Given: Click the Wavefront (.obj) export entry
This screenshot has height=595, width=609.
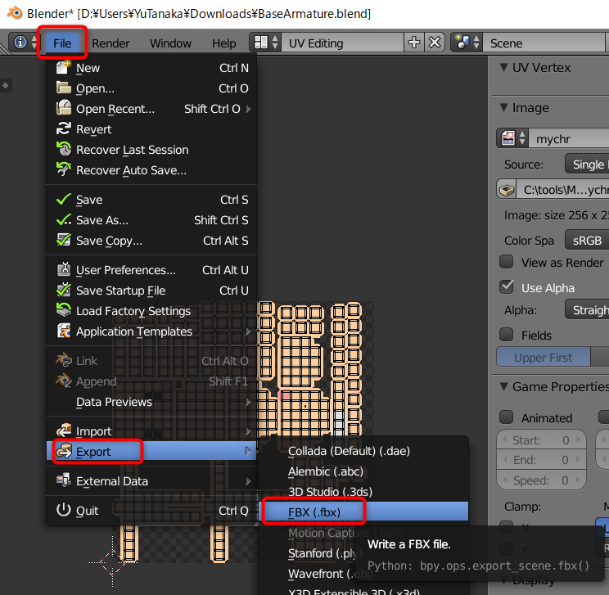Looking at the screenshot, I should 330,574.
